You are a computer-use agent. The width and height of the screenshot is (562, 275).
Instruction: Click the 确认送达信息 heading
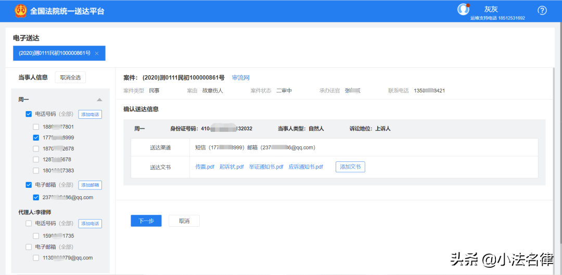[141, 109]
